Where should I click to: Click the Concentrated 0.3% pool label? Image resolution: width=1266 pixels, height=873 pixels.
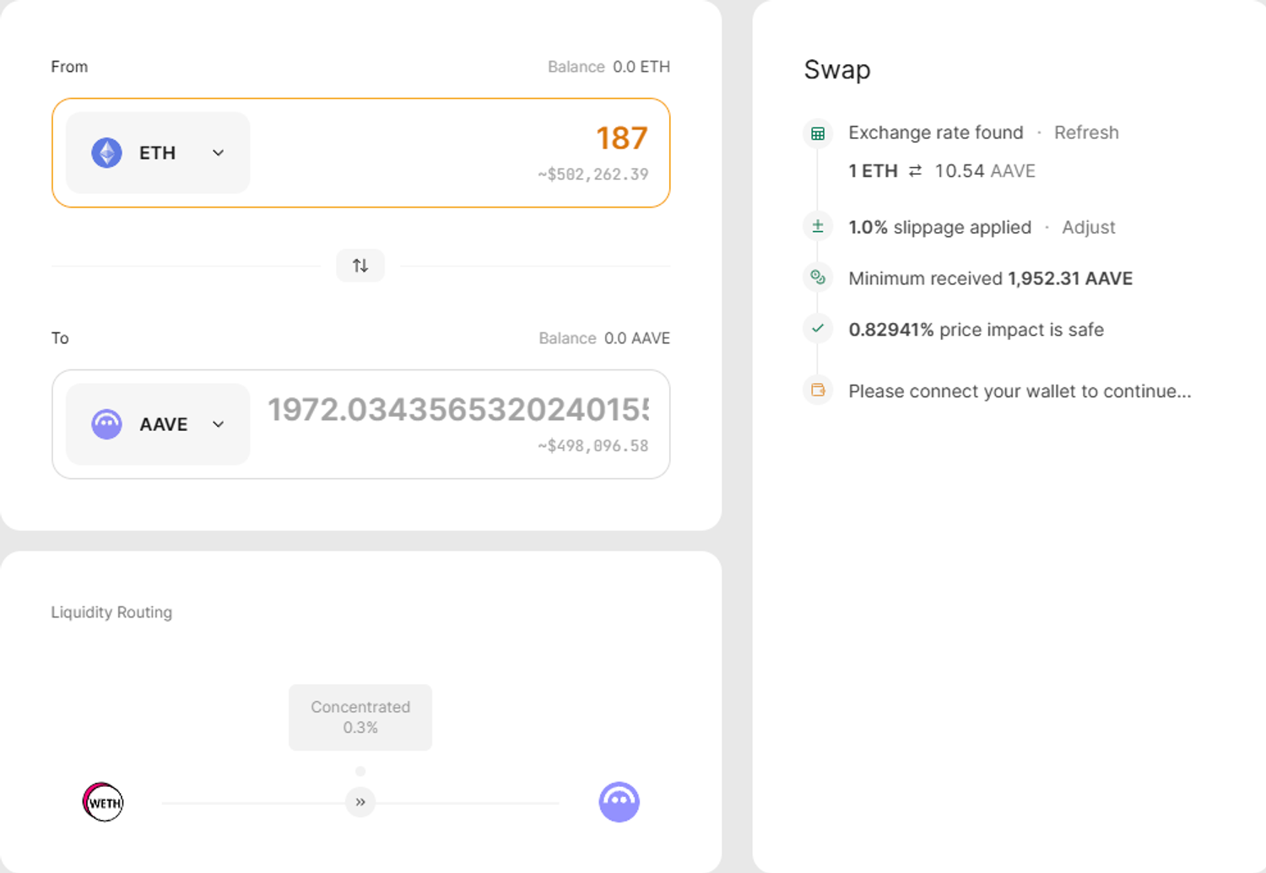[x=360, y=717]
